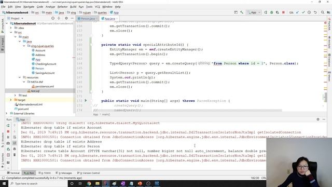Click the taskbar search box
Image resolution: width=332 pixels, height=187 pixels.
(x=38, y=183)
